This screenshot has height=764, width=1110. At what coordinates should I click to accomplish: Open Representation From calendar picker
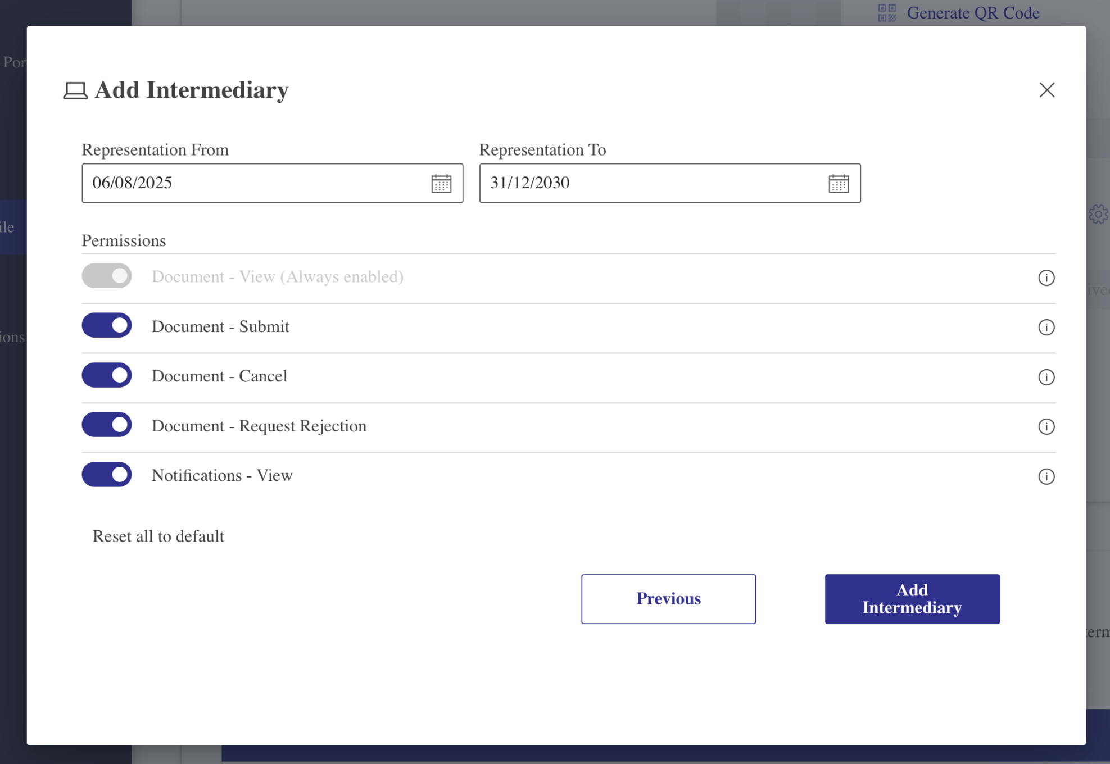pos(441,183)
